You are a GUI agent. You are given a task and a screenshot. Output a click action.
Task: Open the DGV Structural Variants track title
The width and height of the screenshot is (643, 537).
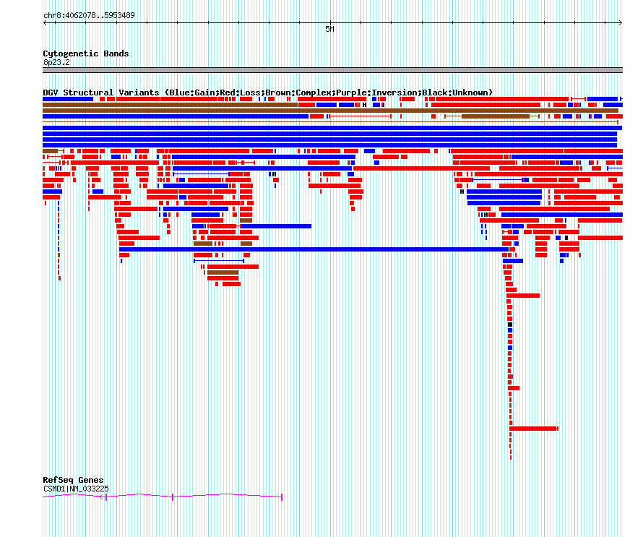click(x=268, y=93)
